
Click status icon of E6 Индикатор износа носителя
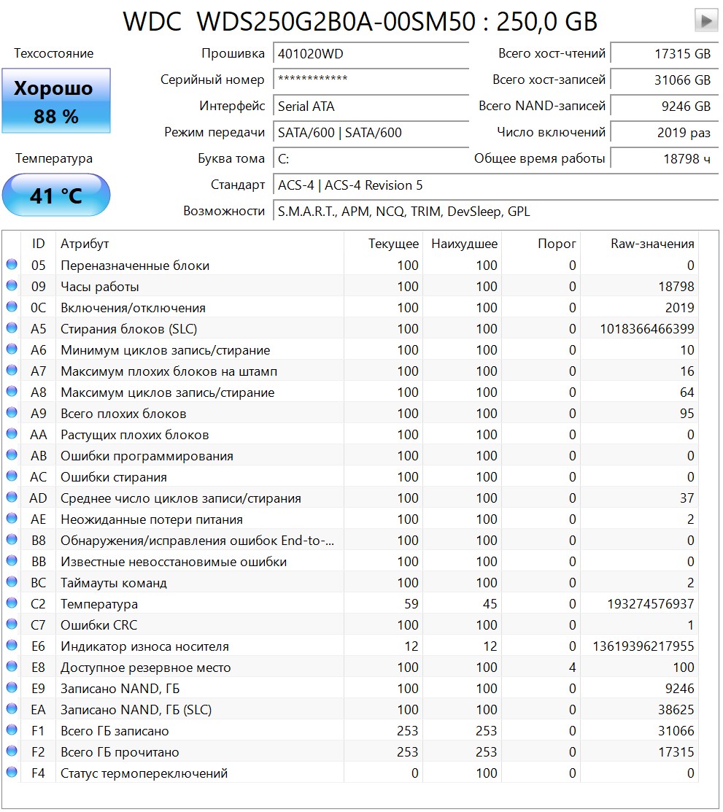[12, 646]
